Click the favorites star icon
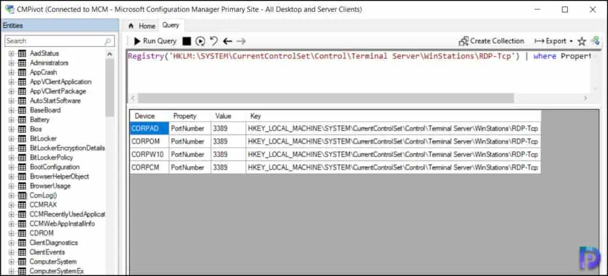The height and width of the screenshot is (276, 608). point(582,41)
